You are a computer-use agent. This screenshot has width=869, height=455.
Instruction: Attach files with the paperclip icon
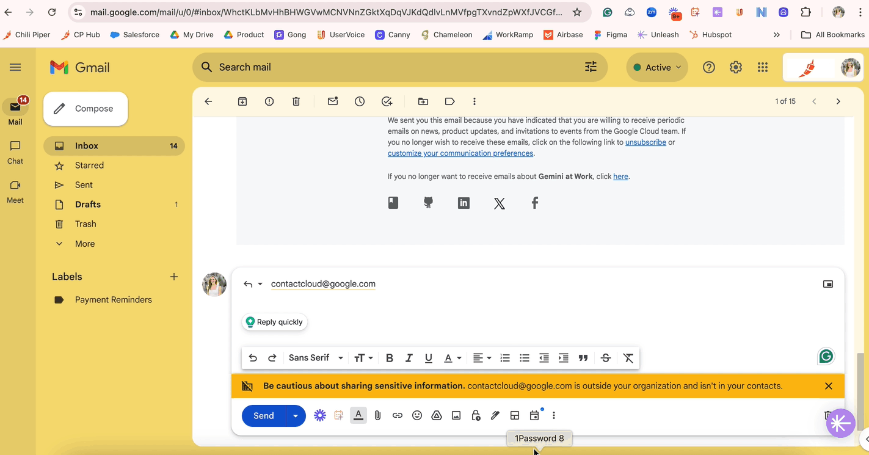click(378, 415)
